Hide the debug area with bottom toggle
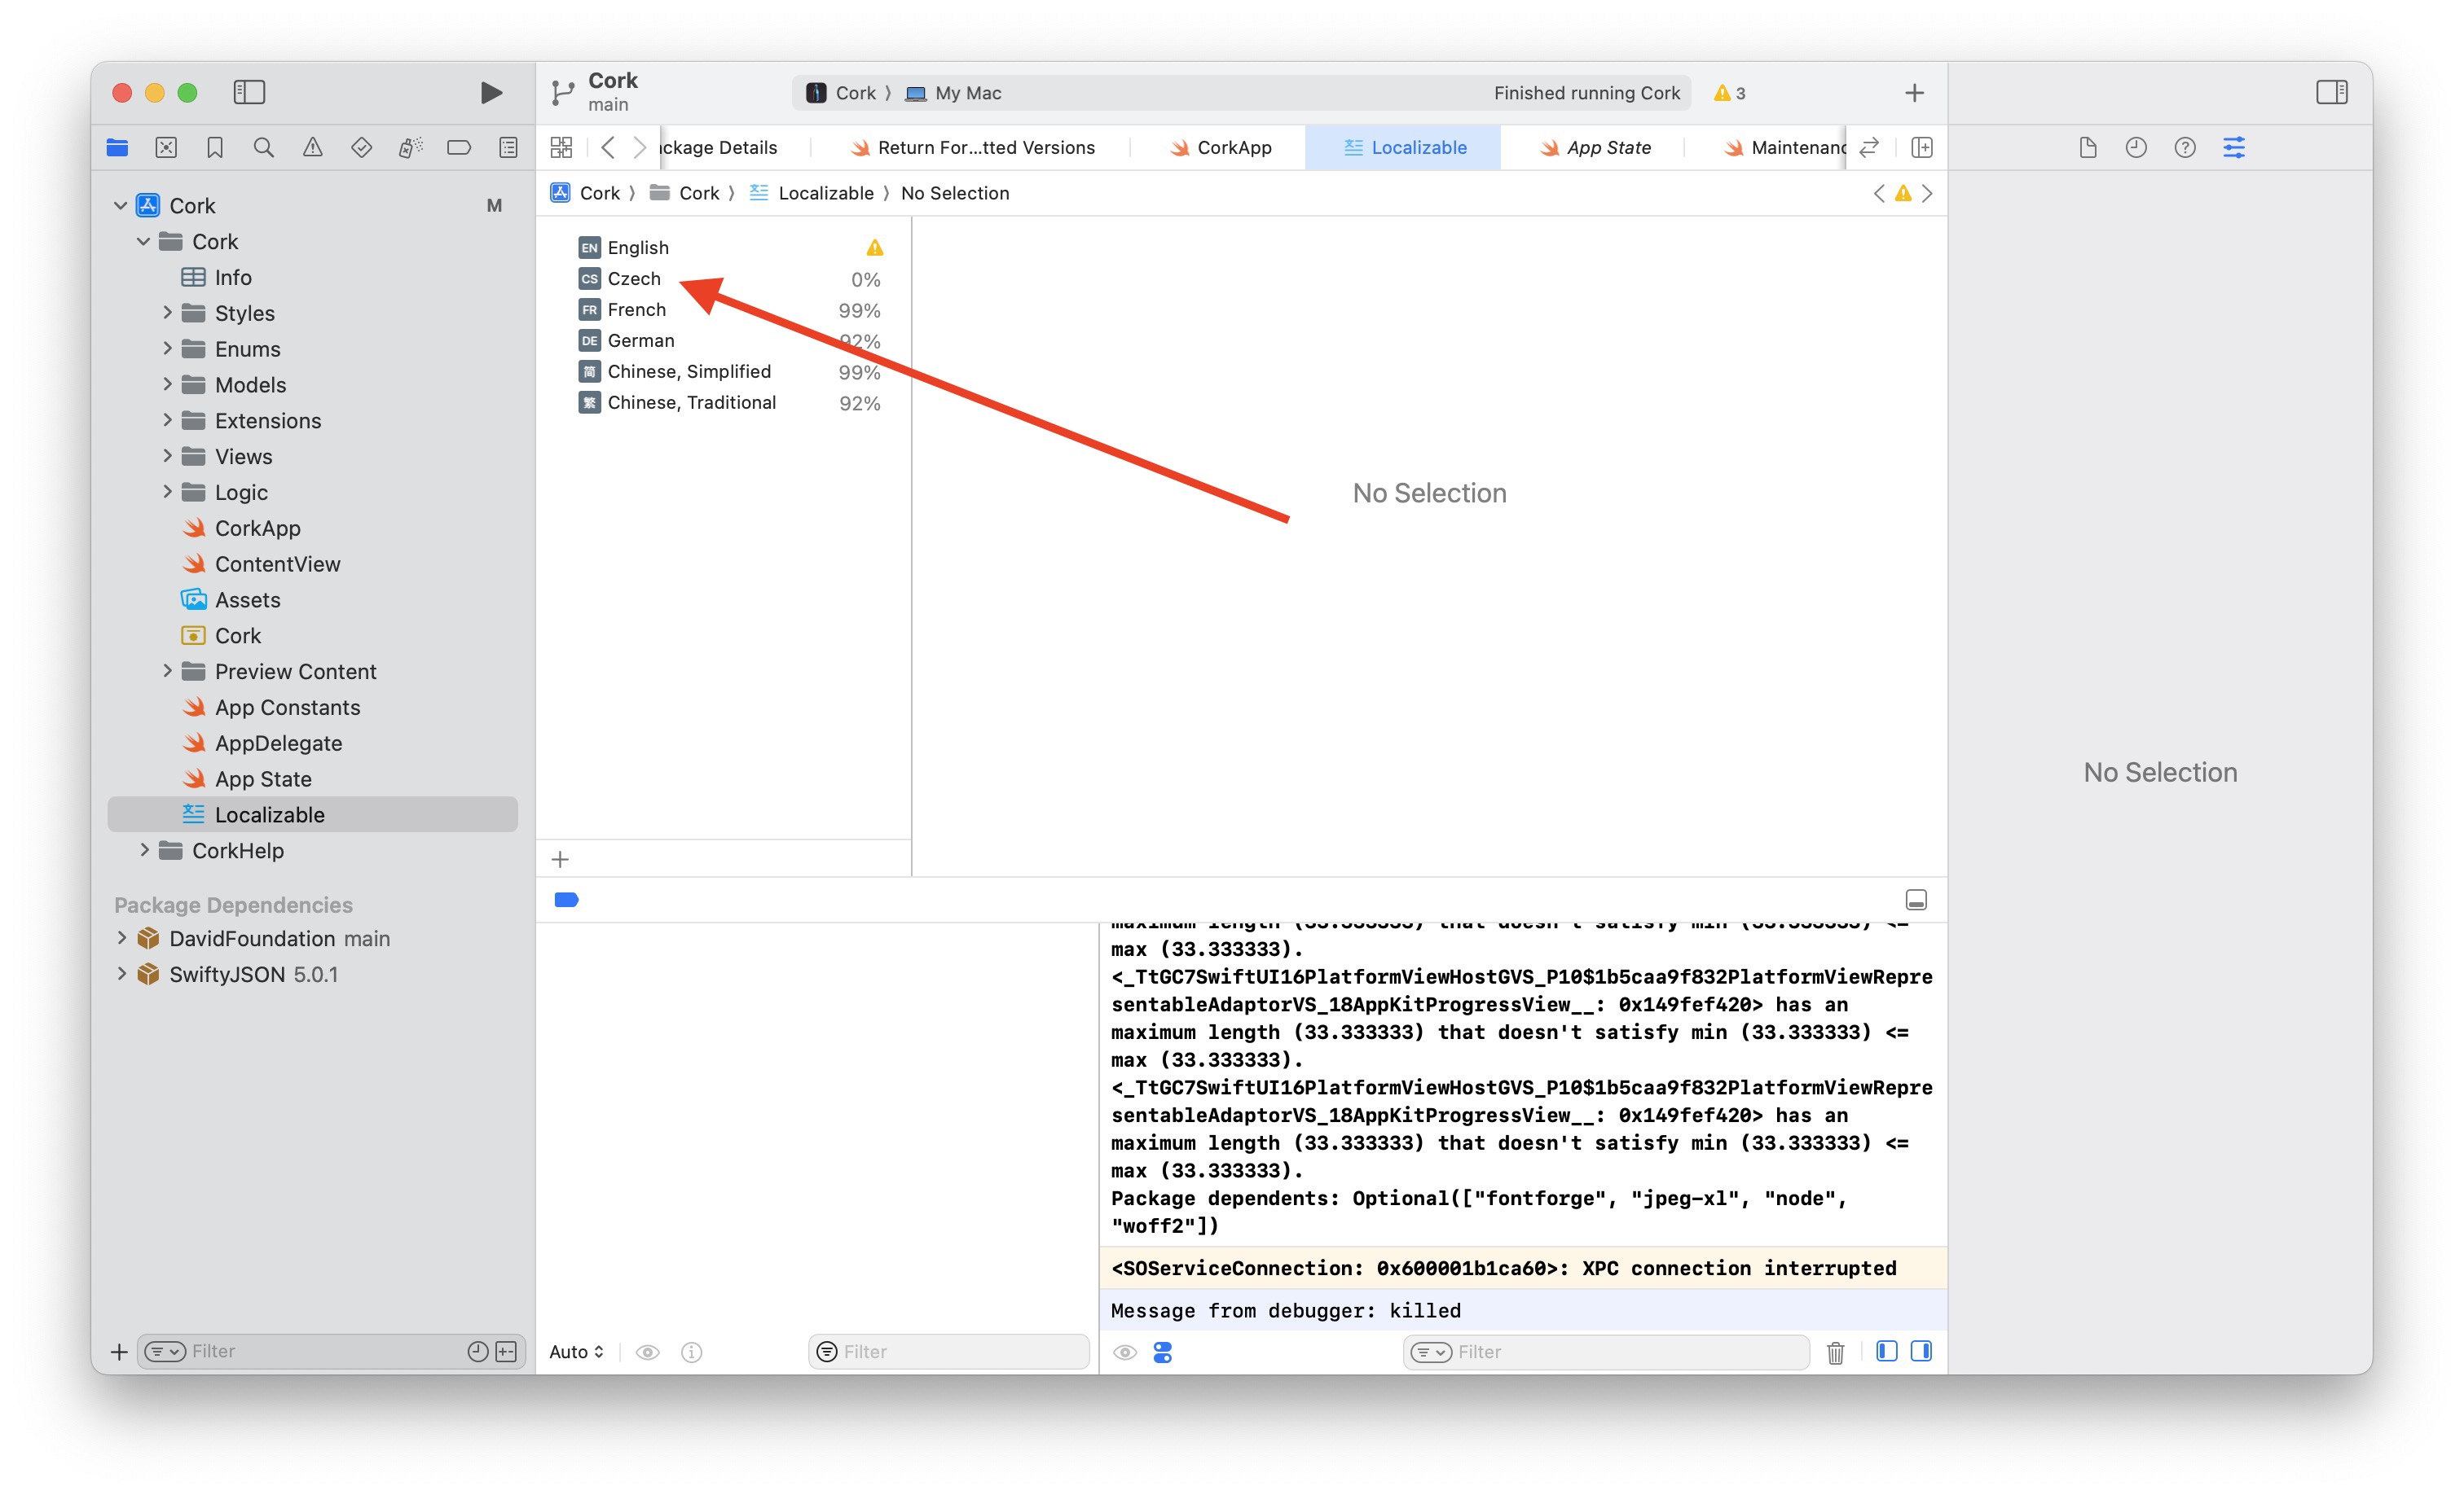This screenshot has width=2464, height=1495. coord(1915,901)
